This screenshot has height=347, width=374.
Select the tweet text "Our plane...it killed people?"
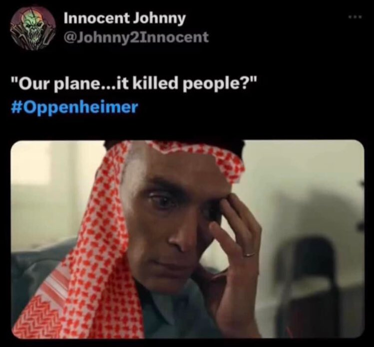click(135, 84)
